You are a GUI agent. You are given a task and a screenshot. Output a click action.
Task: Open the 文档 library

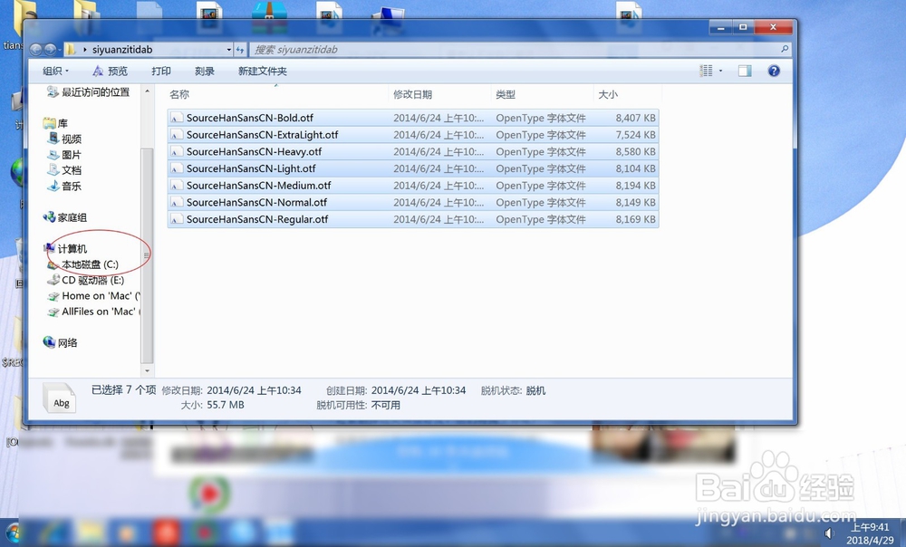[x=64, y=170]
